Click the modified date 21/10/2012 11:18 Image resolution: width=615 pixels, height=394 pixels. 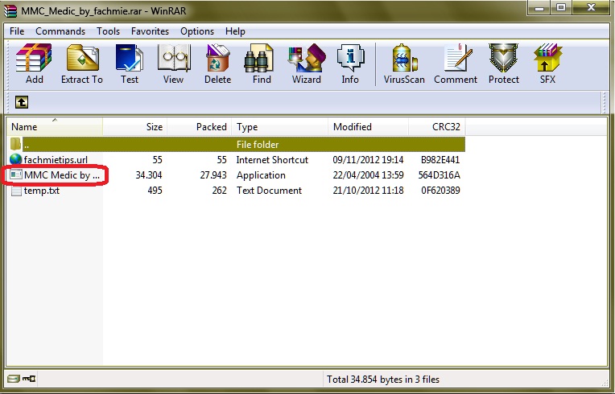click(368, 191)
